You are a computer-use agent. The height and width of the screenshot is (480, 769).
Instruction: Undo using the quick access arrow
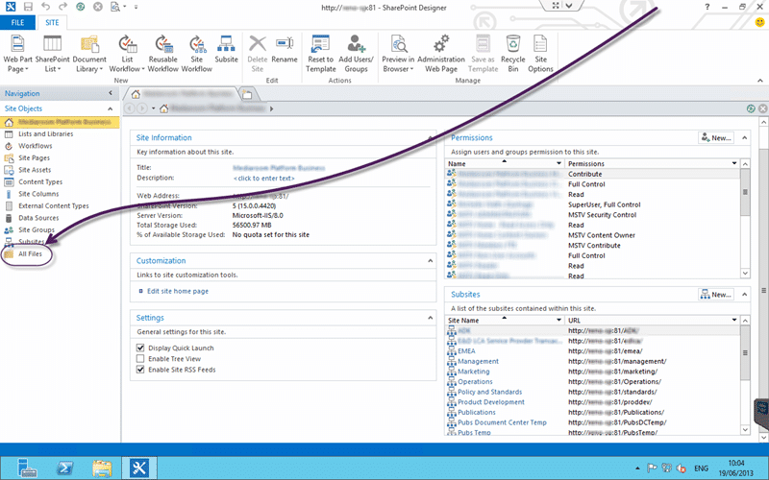tap(45, 7)
